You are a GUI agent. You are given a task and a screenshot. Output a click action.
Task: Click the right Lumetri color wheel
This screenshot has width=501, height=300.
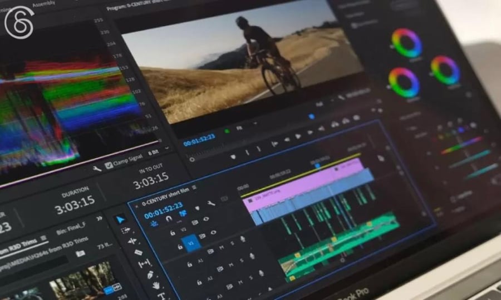click(x=445, y=70)
